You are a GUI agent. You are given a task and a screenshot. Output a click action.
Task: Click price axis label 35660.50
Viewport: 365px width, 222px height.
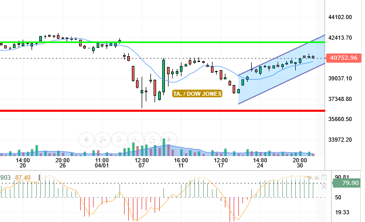[x=340, y=119]
